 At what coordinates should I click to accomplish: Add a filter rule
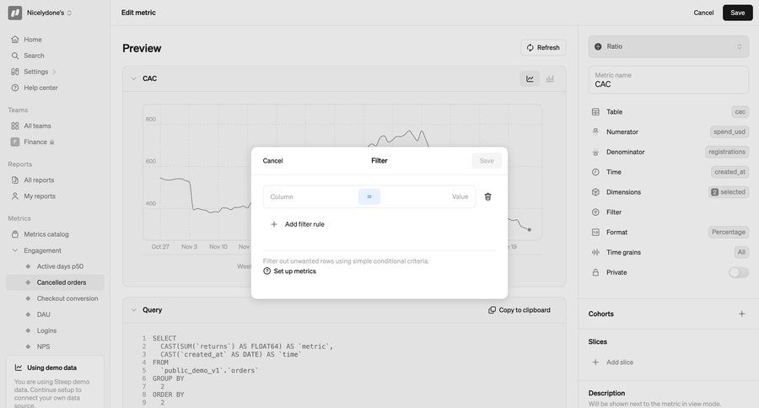tap(298, 224)
